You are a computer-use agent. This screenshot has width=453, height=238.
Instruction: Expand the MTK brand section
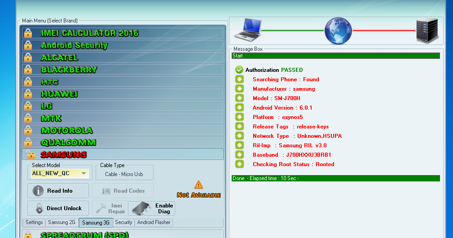[123, 118]
